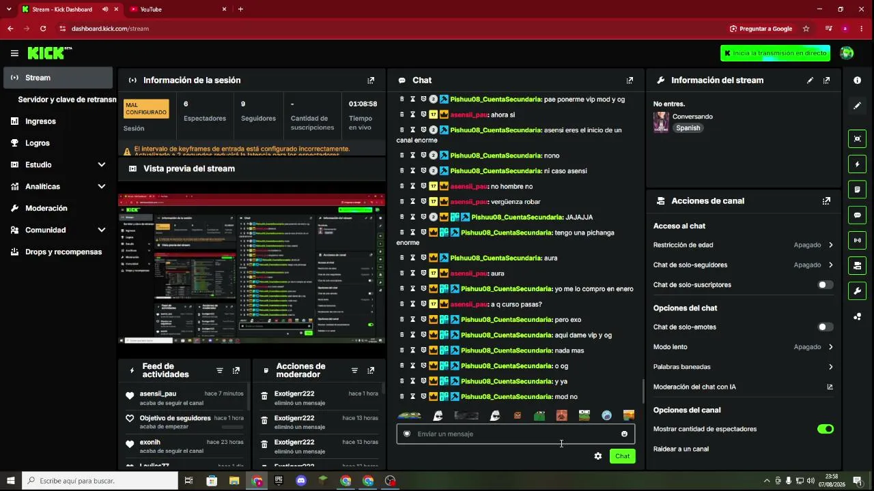
Task: Open the info icon in the right rail
Action: 858,80
